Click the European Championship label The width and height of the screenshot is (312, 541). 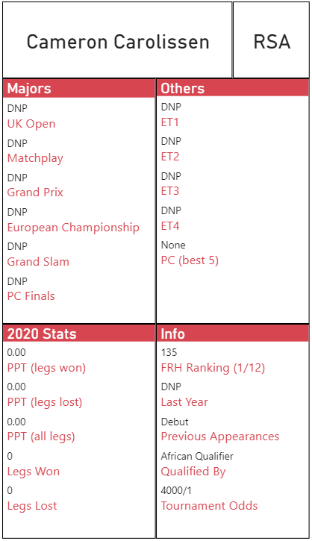pos(73,228)
